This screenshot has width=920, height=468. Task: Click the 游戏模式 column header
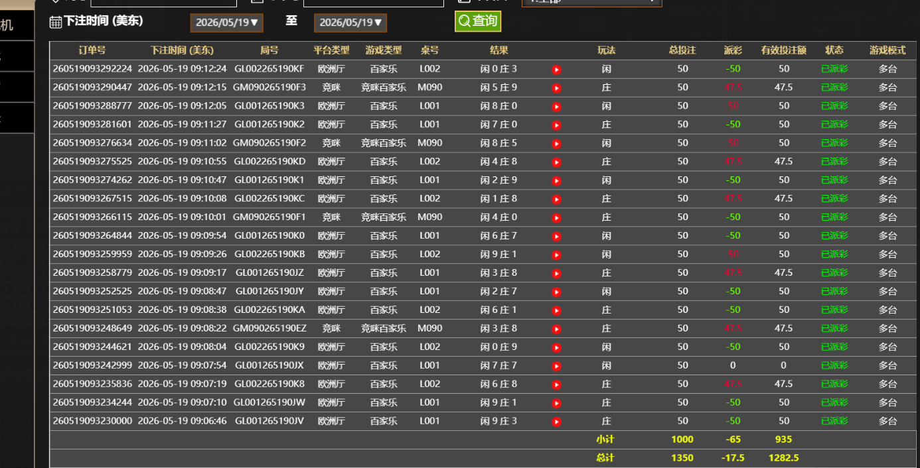887,50
